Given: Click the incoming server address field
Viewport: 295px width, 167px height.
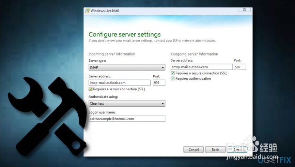Looking at the screenshot, I should 120,83.
